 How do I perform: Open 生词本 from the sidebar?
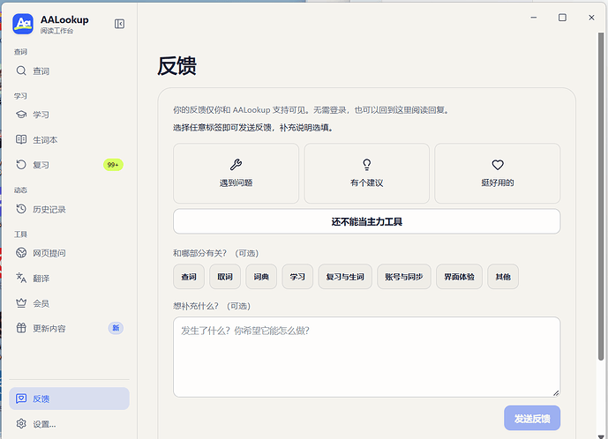(x=69, y=140)
